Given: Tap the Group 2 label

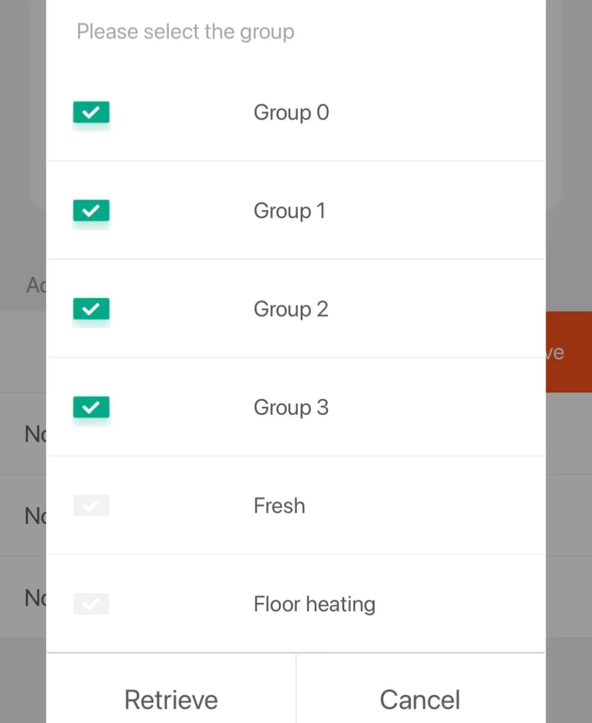Looking at the screenshot, I should 291,309.
